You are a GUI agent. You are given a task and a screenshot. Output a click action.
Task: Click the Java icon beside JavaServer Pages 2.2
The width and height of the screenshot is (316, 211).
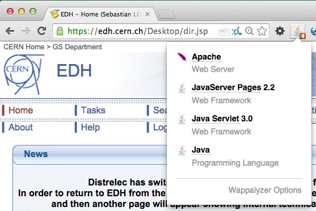point(182,88)
